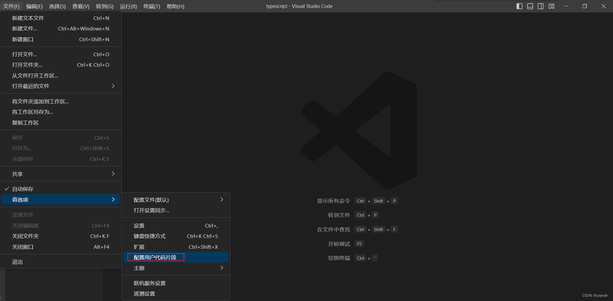Choose 复制工作区 entry

pyautogui.click(x=61, y=123)
